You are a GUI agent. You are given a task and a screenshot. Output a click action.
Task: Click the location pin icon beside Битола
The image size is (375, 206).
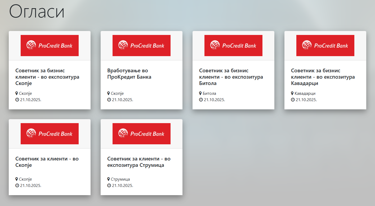[200, 93]
